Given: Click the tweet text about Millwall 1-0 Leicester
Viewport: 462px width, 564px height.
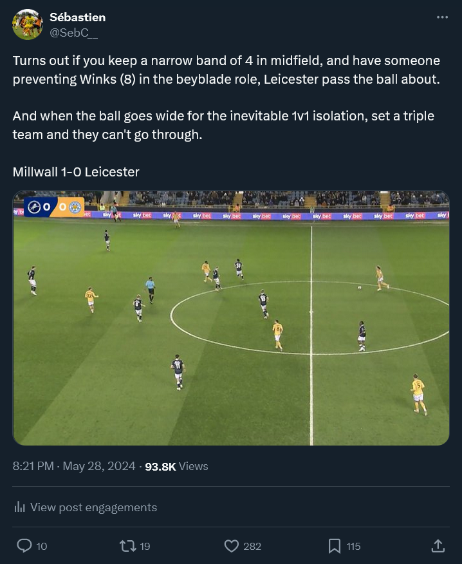Looking at the screenshot, I should 76,172.
